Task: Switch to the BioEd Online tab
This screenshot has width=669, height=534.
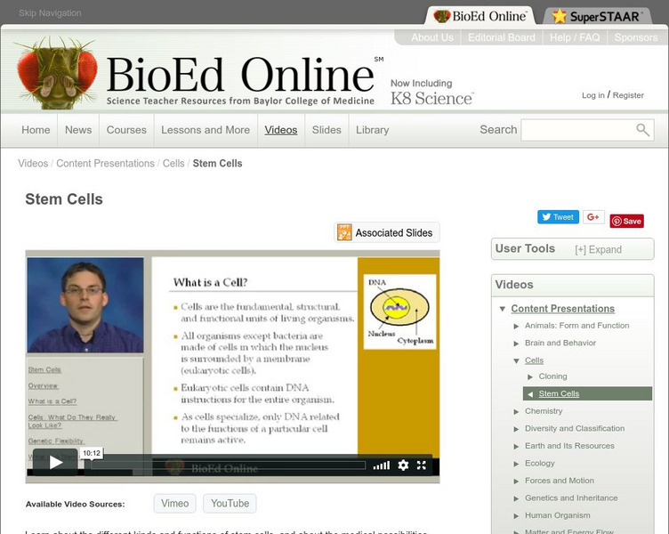Action: tap(480, 16)
